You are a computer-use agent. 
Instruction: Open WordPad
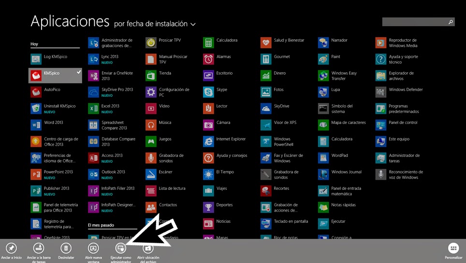[333, 158]
